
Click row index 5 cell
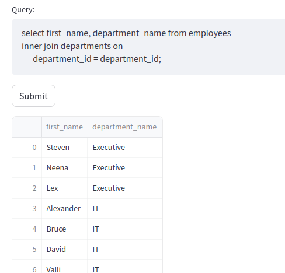(27, 250)
